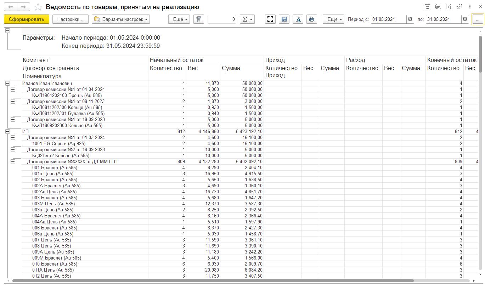485x285 pixels.
Task: Collapse the ИП group
Action: tap(7, 131)
